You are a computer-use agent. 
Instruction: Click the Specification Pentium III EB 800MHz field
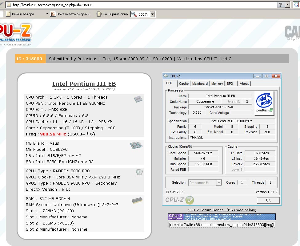(232, 121)
